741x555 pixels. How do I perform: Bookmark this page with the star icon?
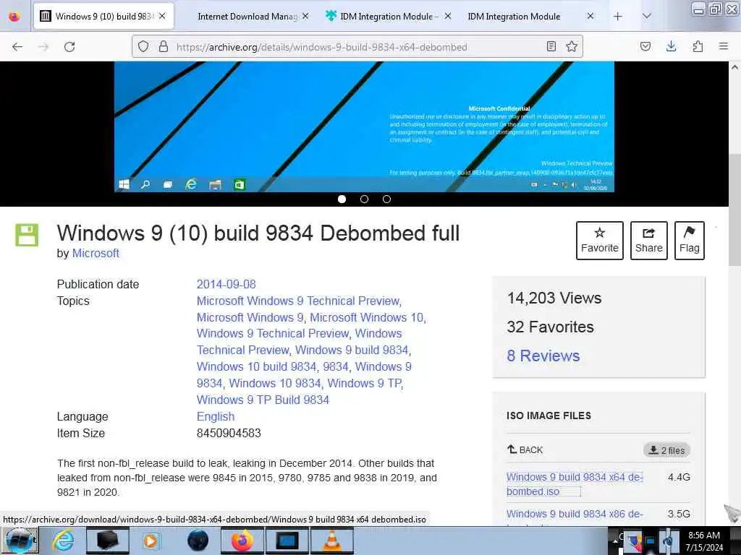[572, 46]
